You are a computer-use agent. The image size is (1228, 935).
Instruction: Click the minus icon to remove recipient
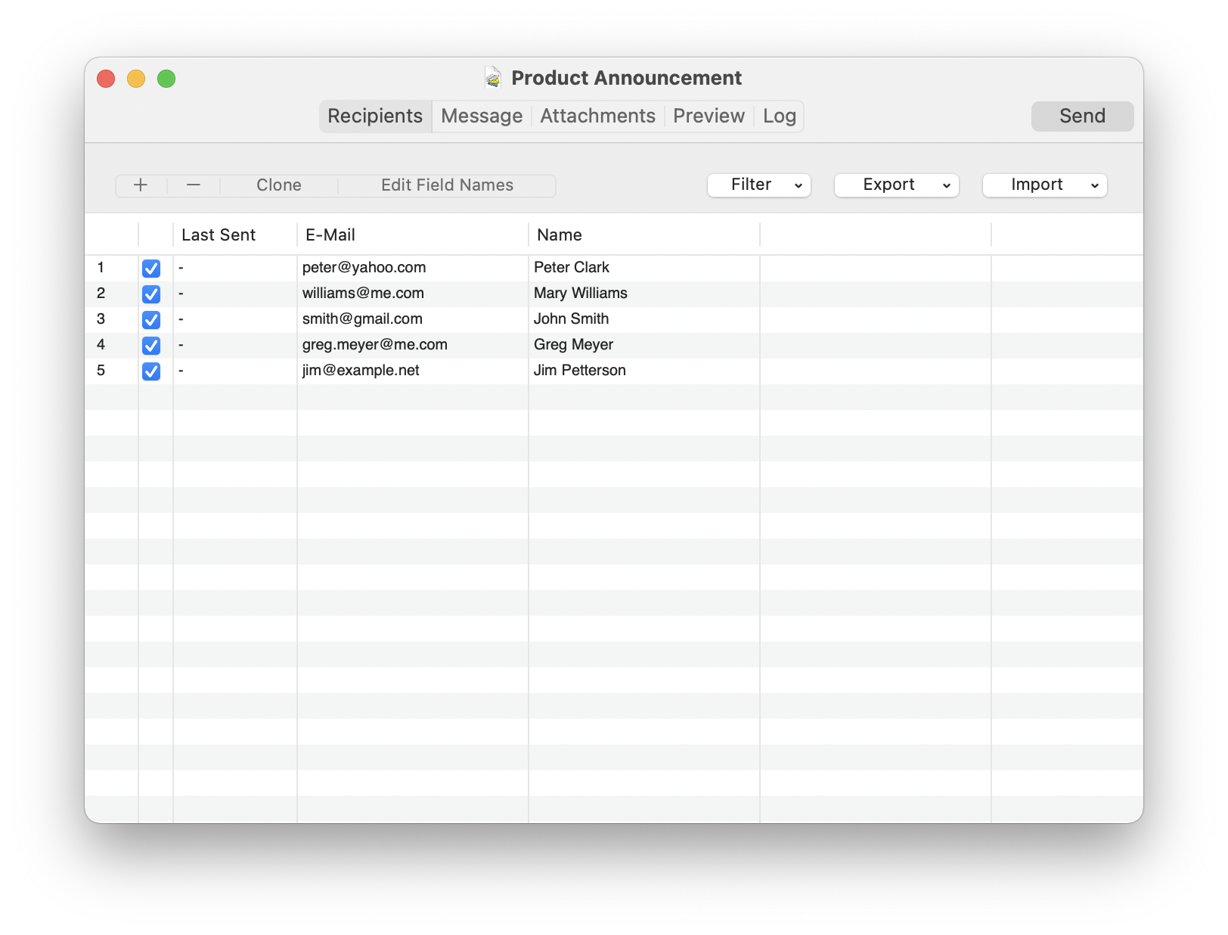pyautogui.click(x=194, y=185)
